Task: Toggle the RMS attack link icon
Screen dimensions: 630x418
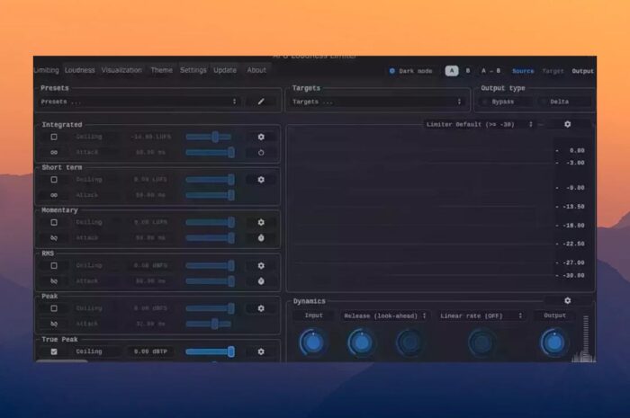Action: 54,281
